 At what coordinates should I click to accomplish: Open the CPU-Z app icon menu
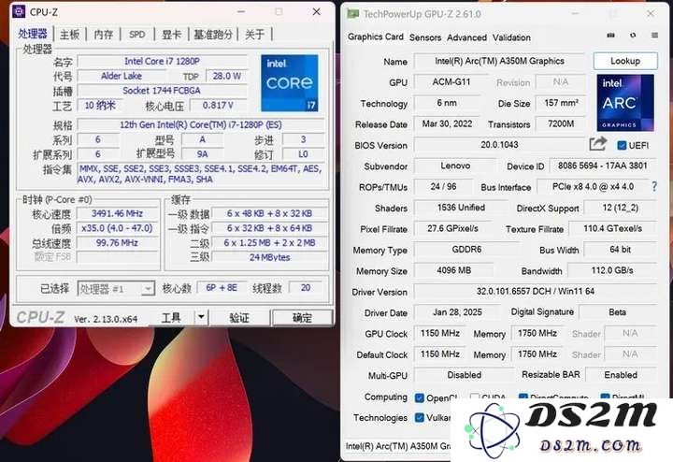click(19, 11)
